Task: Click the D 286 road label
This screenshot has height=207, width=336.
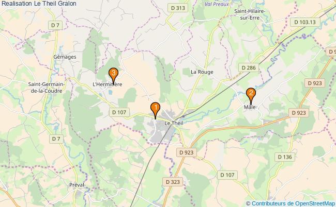Action: [249, 67]
